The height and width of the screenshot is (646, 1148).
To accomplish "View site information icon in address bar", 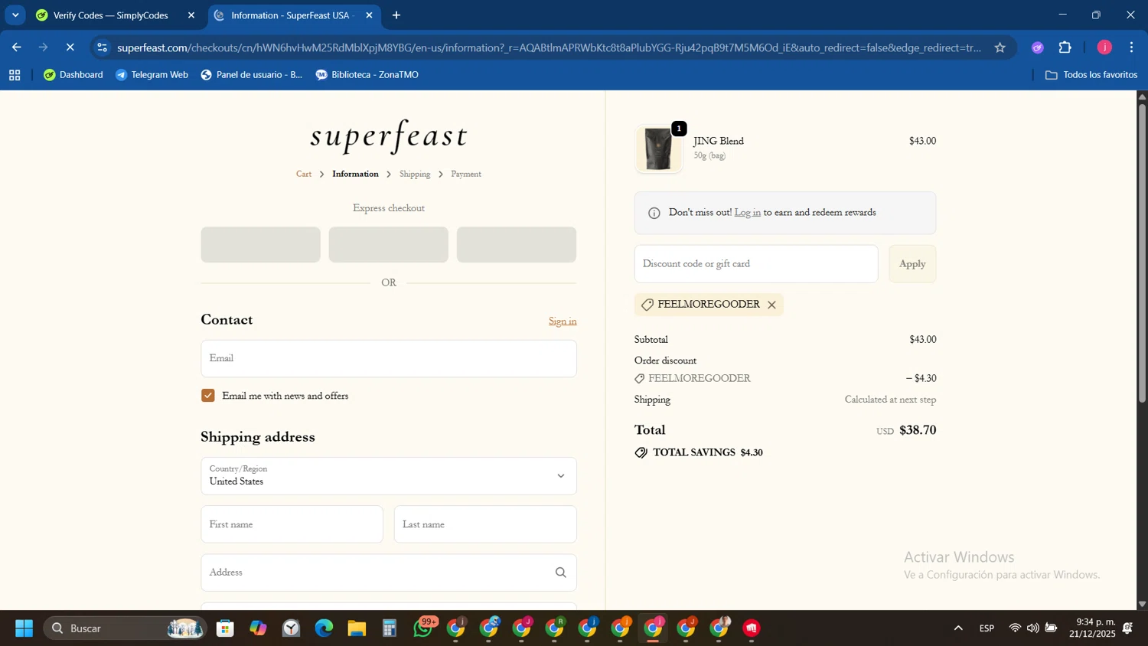I will [x=103, y=47].
